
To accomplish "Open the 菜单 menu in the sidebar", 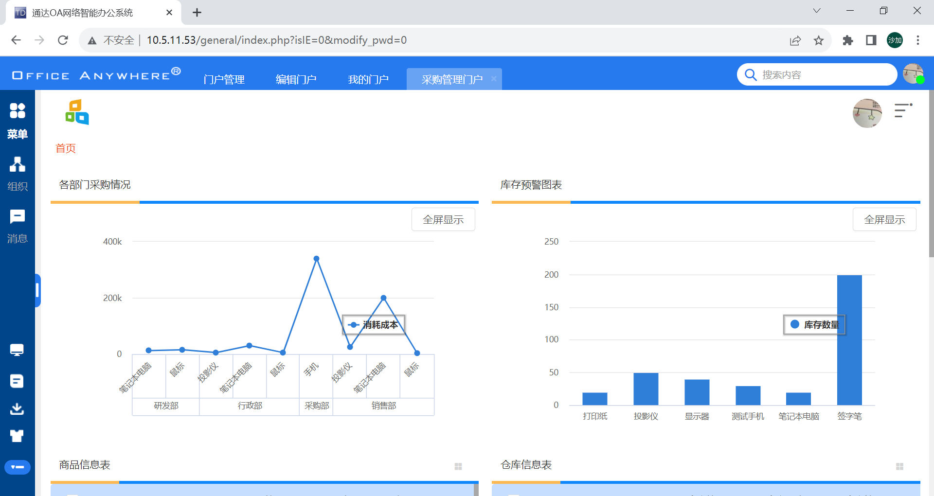I will pyautogui.click(x=17, y=120).
